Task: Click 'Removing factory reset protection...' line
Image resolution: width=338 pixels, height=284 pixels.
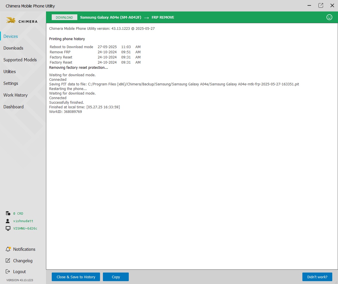Action: tap(78, 68)
